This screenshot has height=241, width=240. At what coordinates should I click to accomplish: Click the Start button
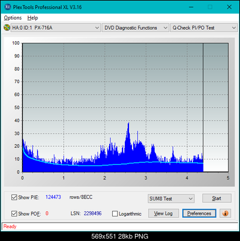217,198
